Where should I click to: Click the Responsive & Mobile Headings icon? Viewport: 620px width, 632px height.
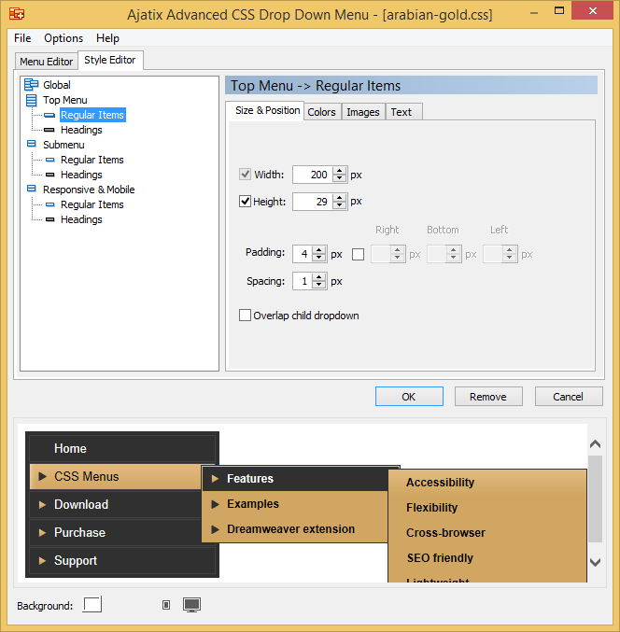pos(50,219)
